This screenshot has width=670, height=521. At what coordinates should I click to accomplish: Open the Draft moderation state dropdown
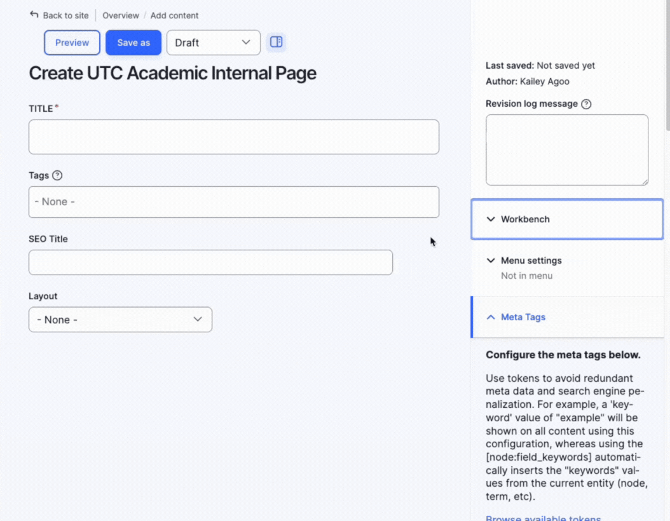(213, 43)
